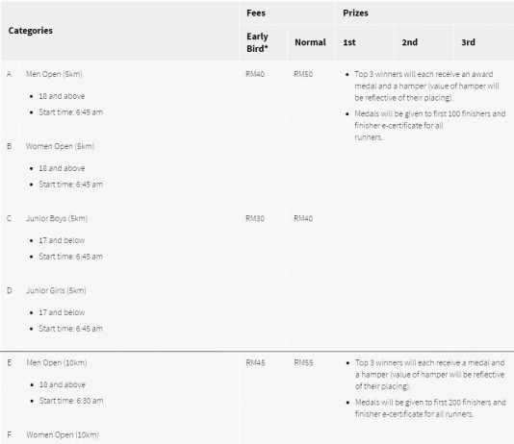Click Men Open (5km) category text

tap(54, 74)
